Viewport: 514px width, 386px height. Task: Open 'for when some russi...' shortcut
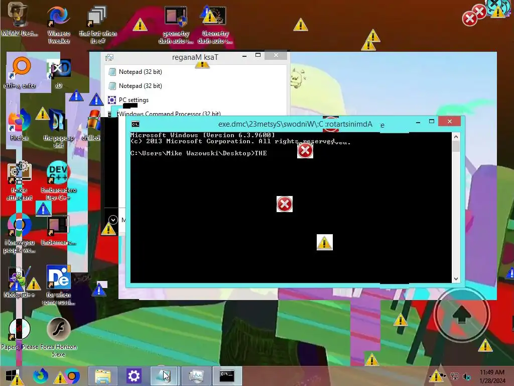[x=59, y=285]
